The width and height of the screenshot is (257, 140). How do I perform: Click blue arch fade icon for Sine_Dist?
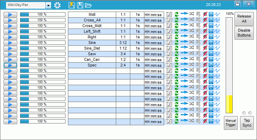(x=211, y=48)
